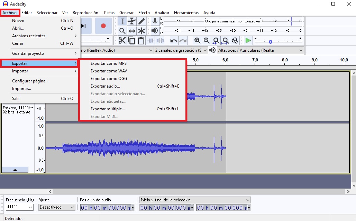
Task: Select the Draw tool
Action: (x=141, y=21)
